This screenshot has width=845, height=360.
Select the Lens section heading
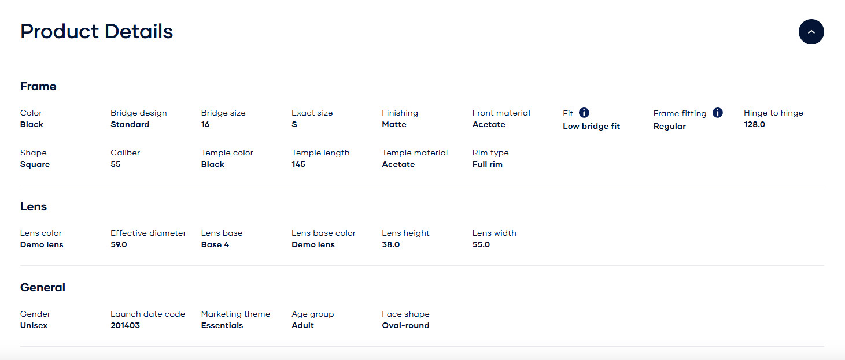coord(34,207)
